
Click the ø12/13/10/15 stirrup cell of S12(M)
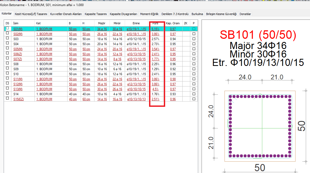tap(136, 84)
